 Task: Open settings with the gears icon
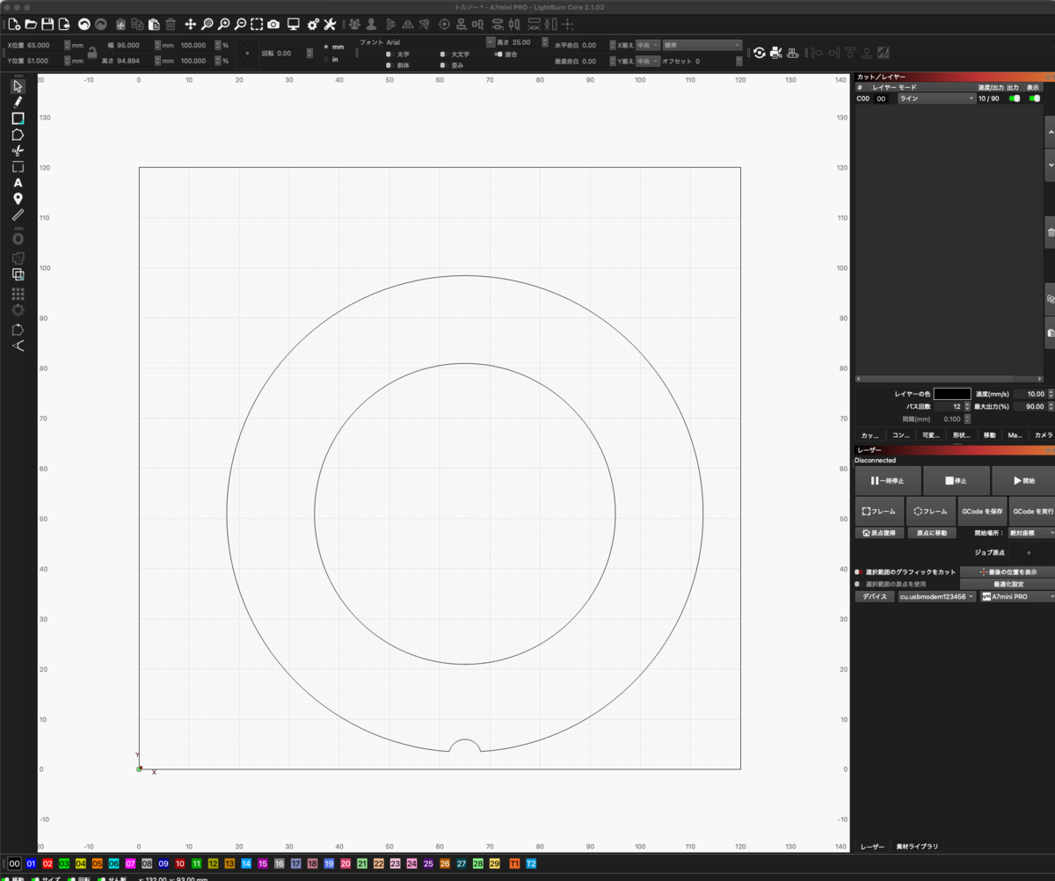[313, 24]
